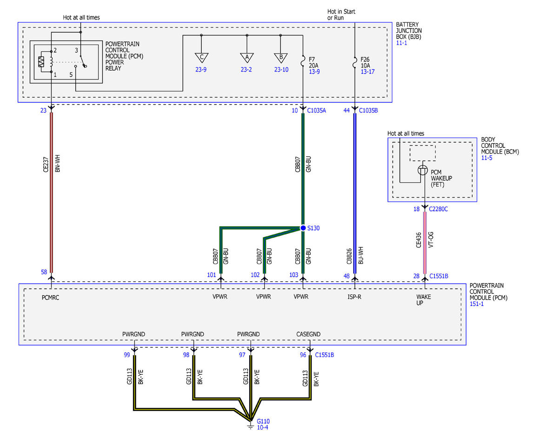Click connector triangle B in junction box
Image resolution: width=558 pixels, height=431 pixels.
tap(280, 57)
